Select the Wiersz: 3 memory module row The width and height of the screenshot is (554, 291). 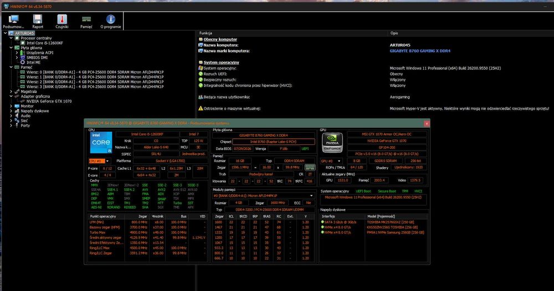(x=95, y=86)
